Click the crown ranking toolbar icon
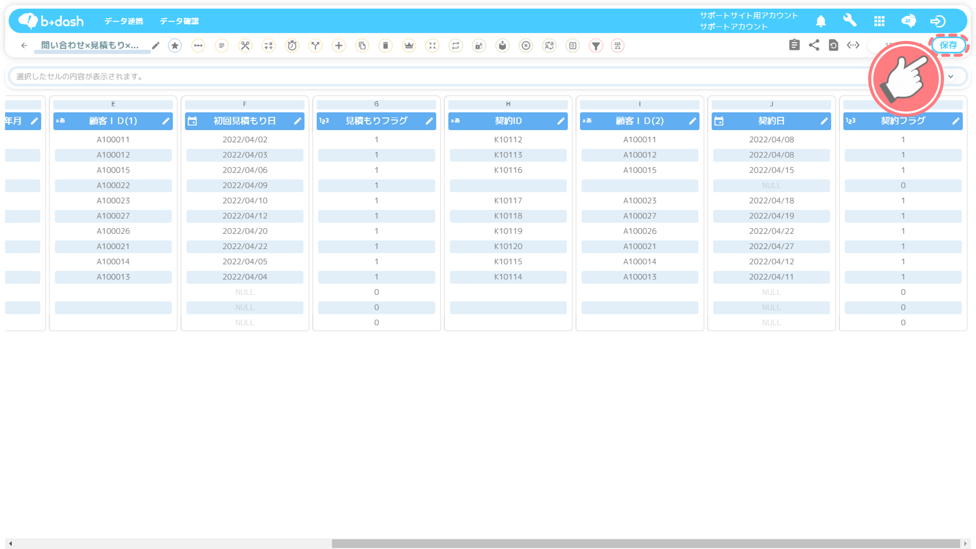 click(409, 46)
